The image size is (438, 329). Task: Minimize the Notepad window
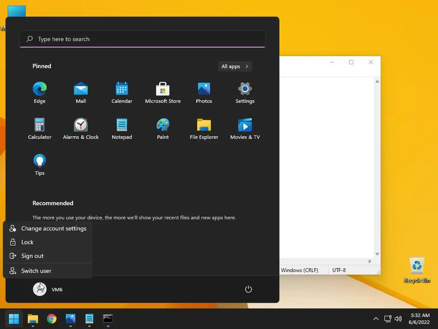point(332,62)
